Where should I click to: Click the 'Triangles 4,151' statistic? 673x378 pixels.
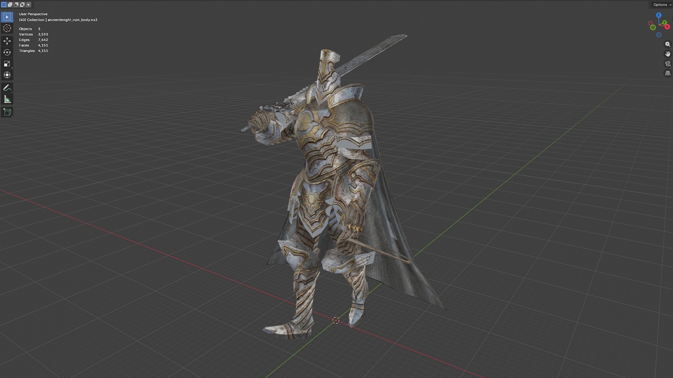(x=33, y=51)
